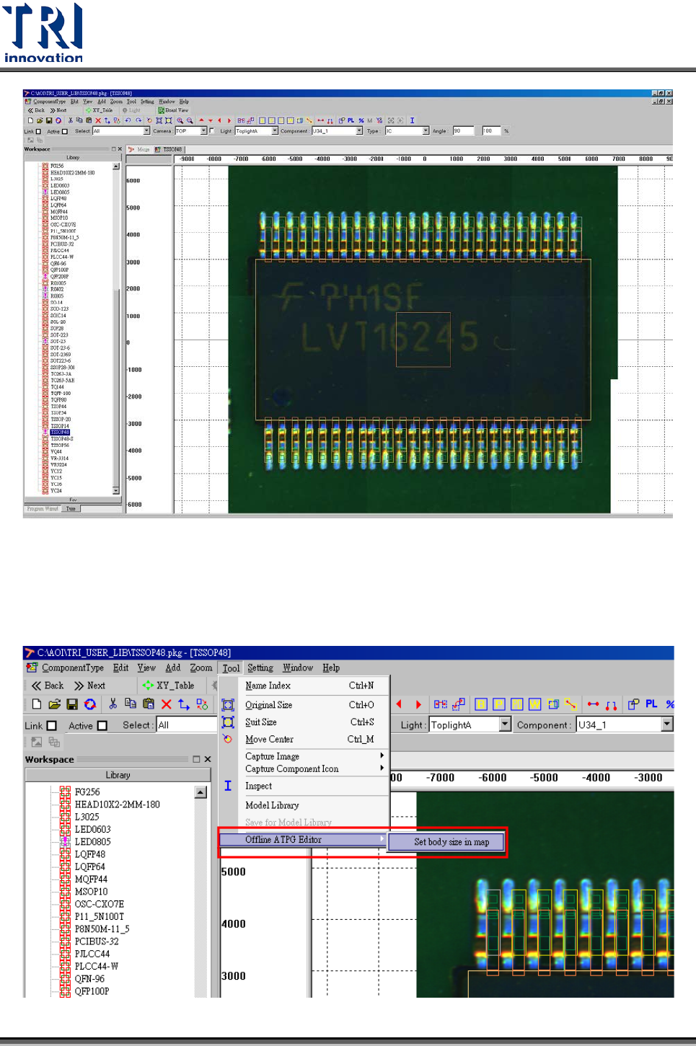Click the Move Center icon in Tool menu

[228, 739]
